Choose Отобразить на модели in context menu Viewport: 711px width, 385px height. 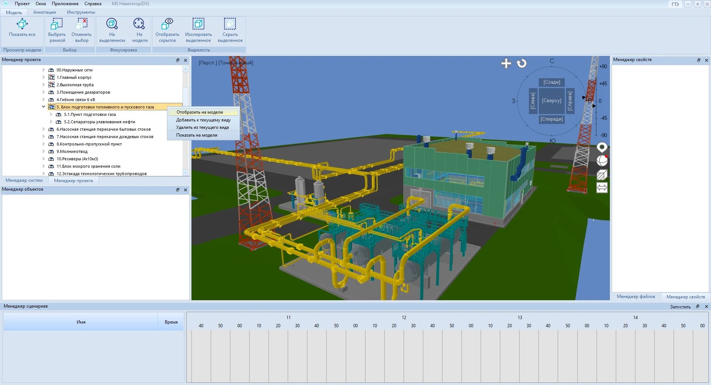[x=200, y=112]
